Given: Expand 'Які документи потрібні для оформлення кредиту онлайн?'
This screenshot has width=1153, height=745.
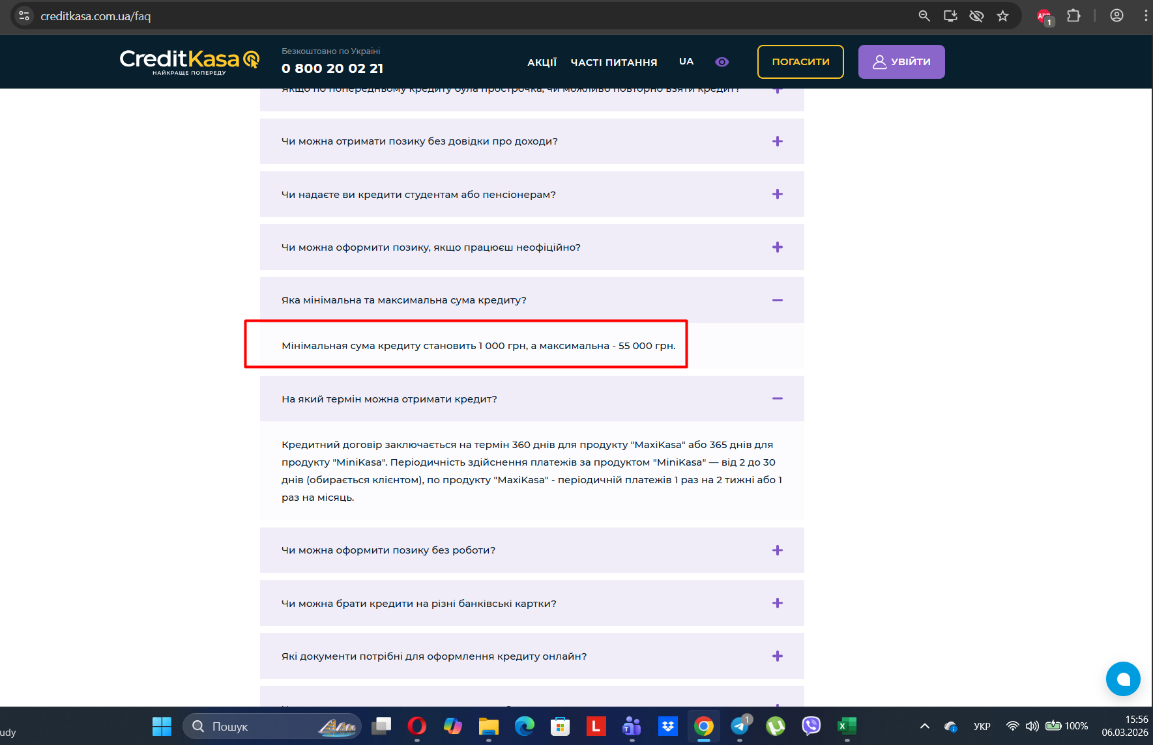Looking at the screenshot, I should click(x=532, y=656).
